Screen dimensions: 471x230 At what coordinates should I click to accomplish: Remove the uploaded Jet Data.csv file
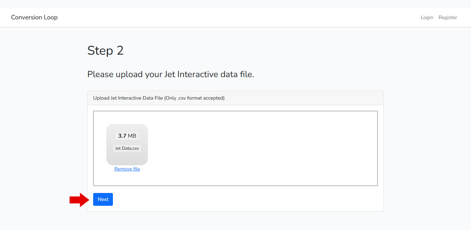(x=127, y=169)
